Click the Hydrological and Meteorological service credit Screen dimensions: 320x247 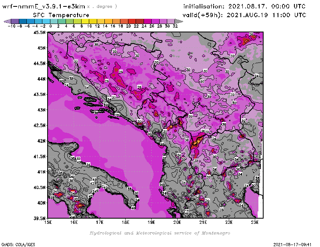160,233
